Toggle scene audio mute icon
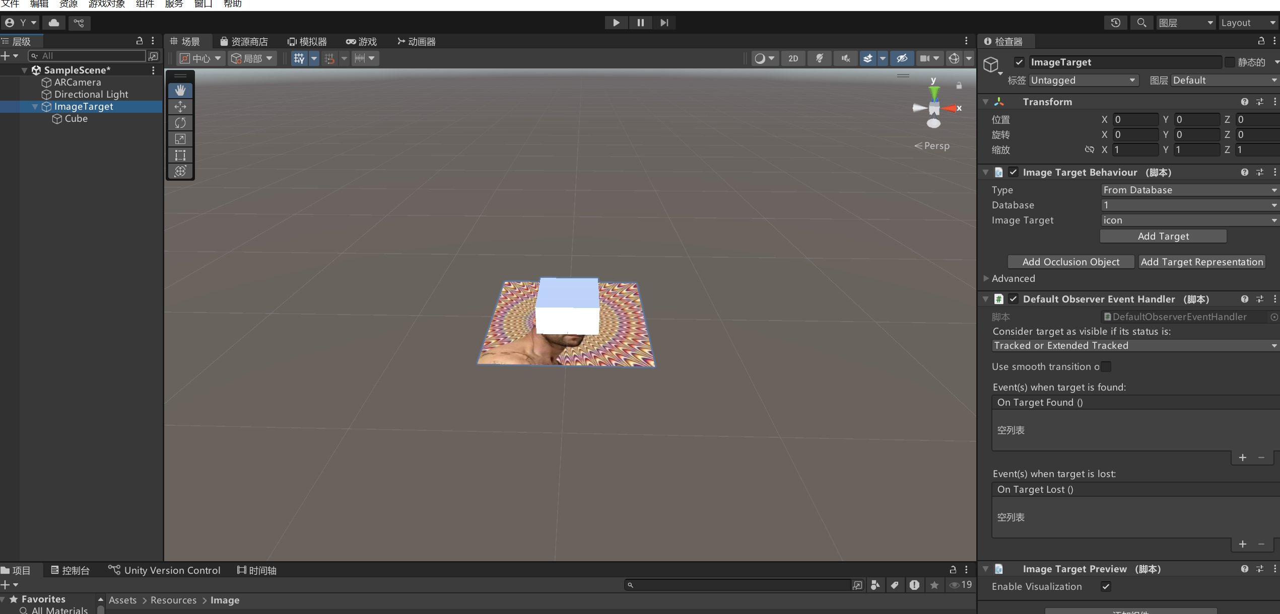 845,58
